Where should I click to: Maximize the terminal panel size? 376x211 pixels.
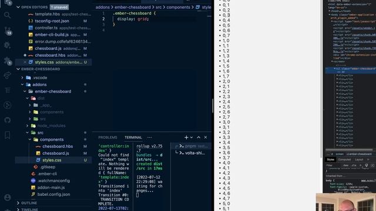tap(199, 137)
